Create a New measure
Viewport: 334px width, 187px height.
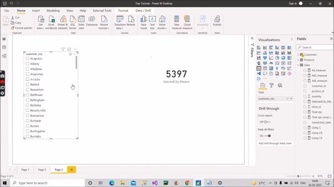tap(176, 22)
